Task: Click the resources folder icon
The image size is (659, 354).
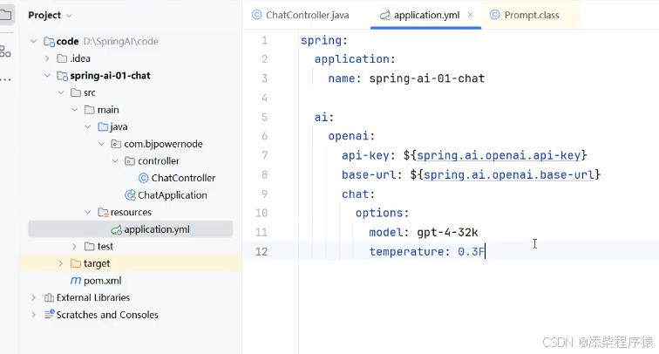Action: pos(103,213)
